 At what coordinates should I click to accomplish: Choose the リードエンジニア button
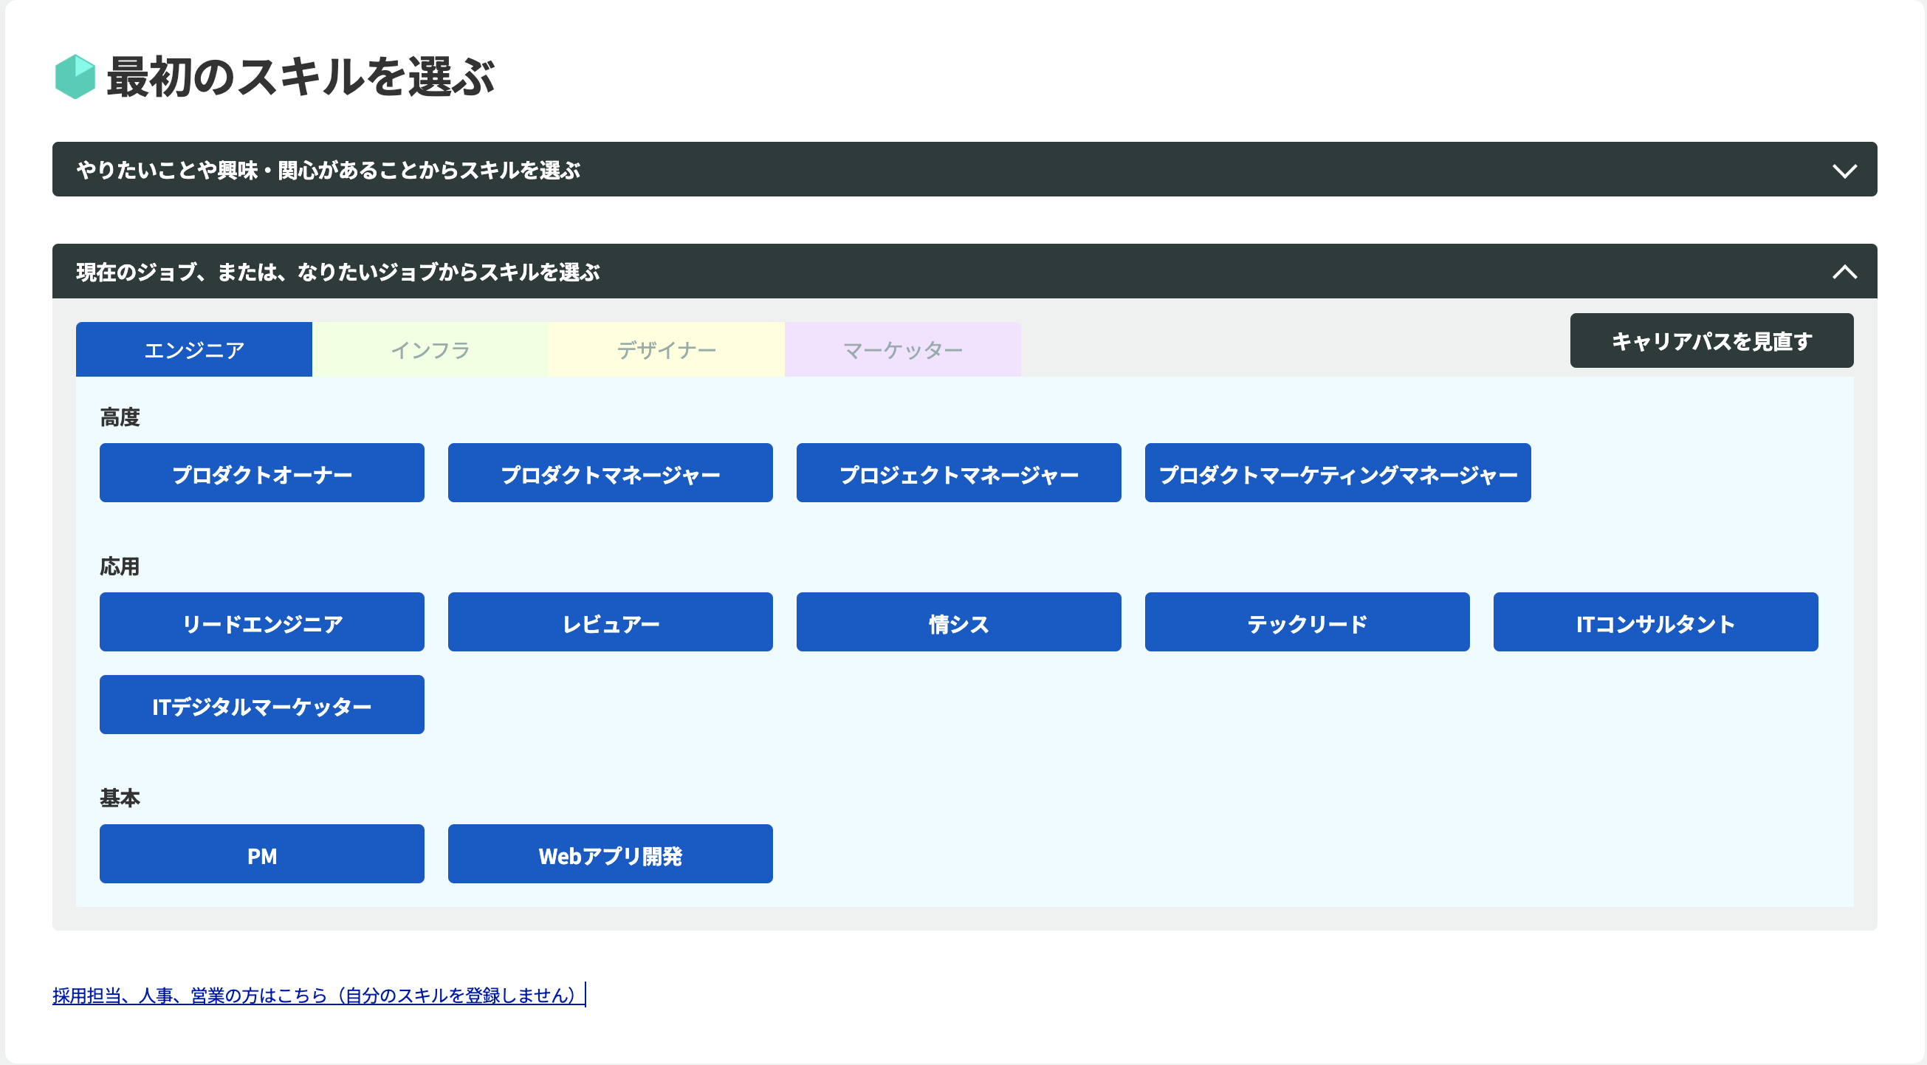tap(262, 622)
